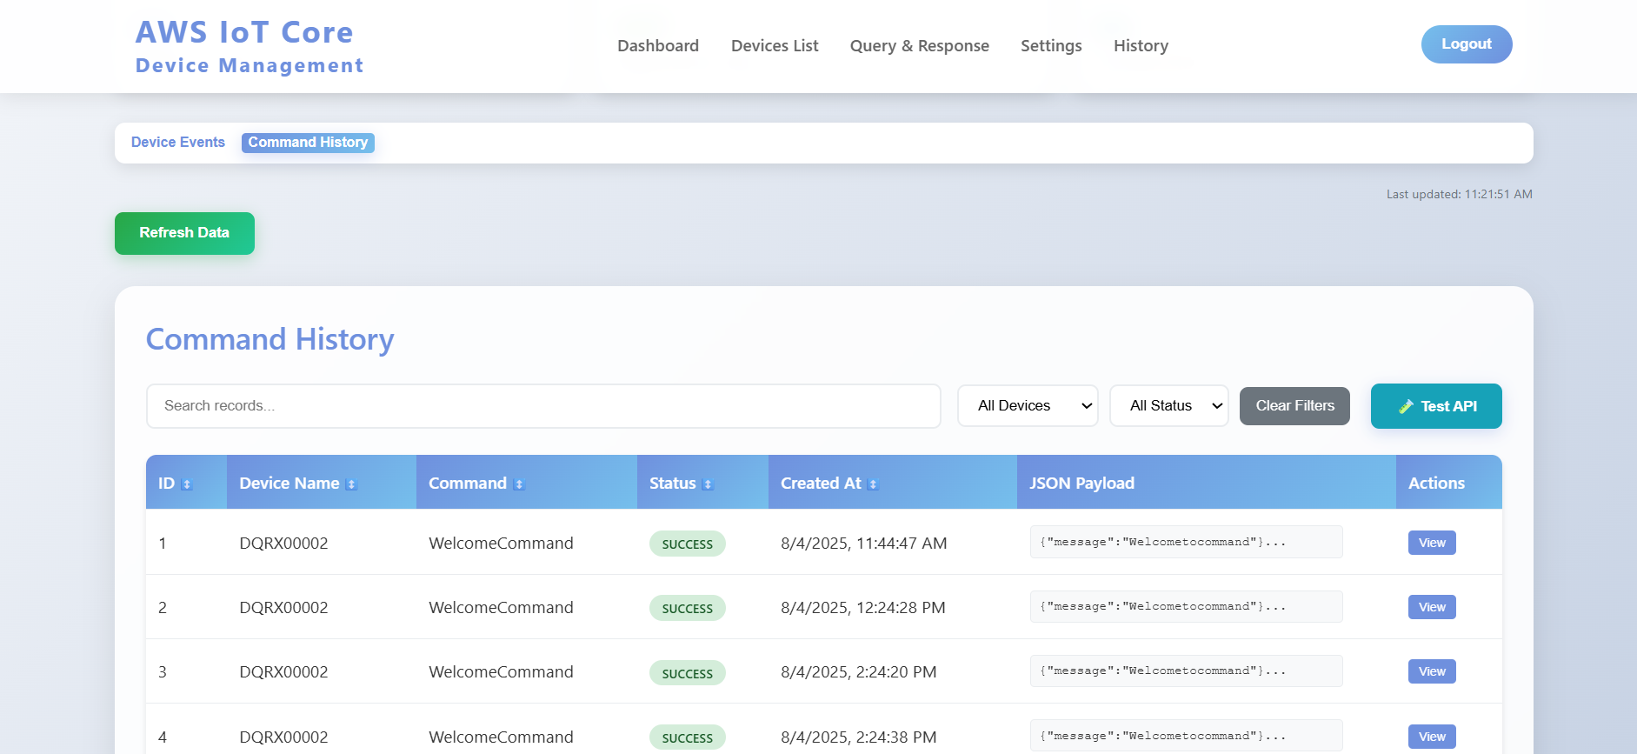Click the Clear Filters button
The width and height of the screenshot is (1637, 754).
coord(1294,406)
